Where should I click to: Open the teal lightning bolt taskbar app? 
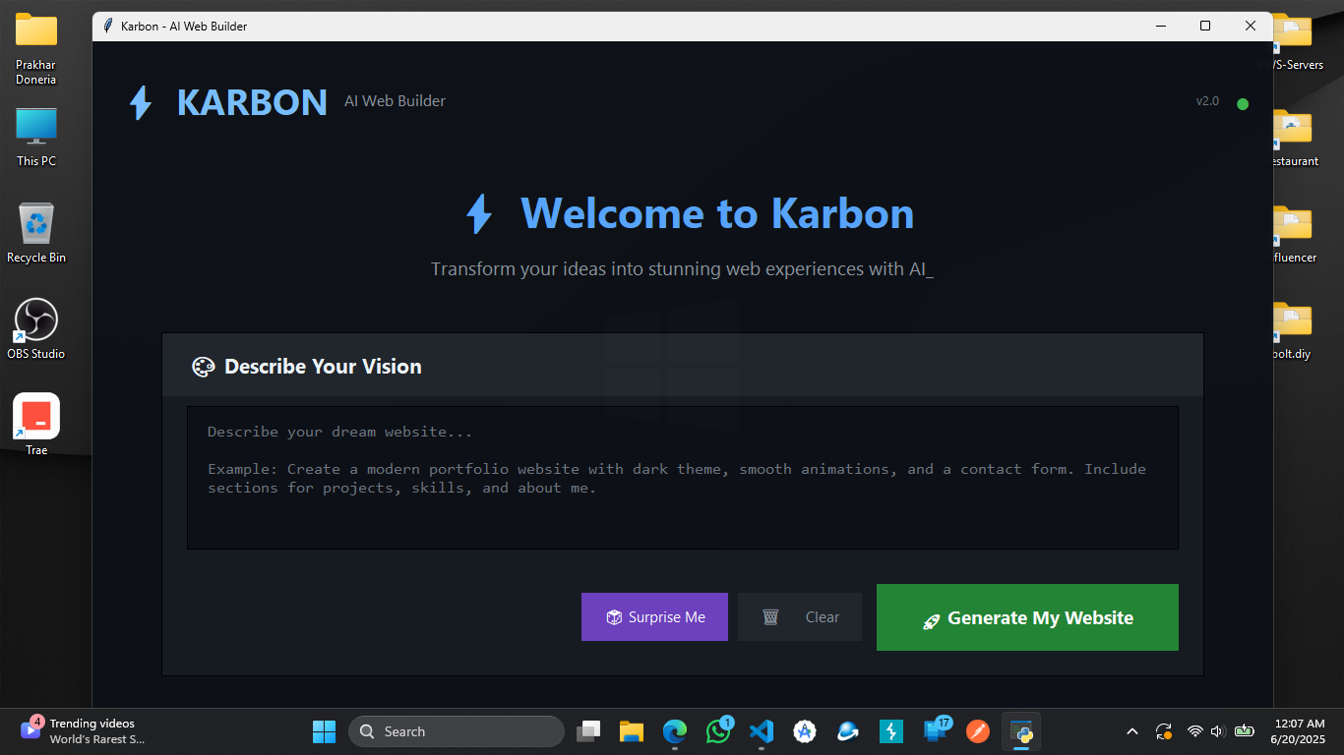coord(891,731)
